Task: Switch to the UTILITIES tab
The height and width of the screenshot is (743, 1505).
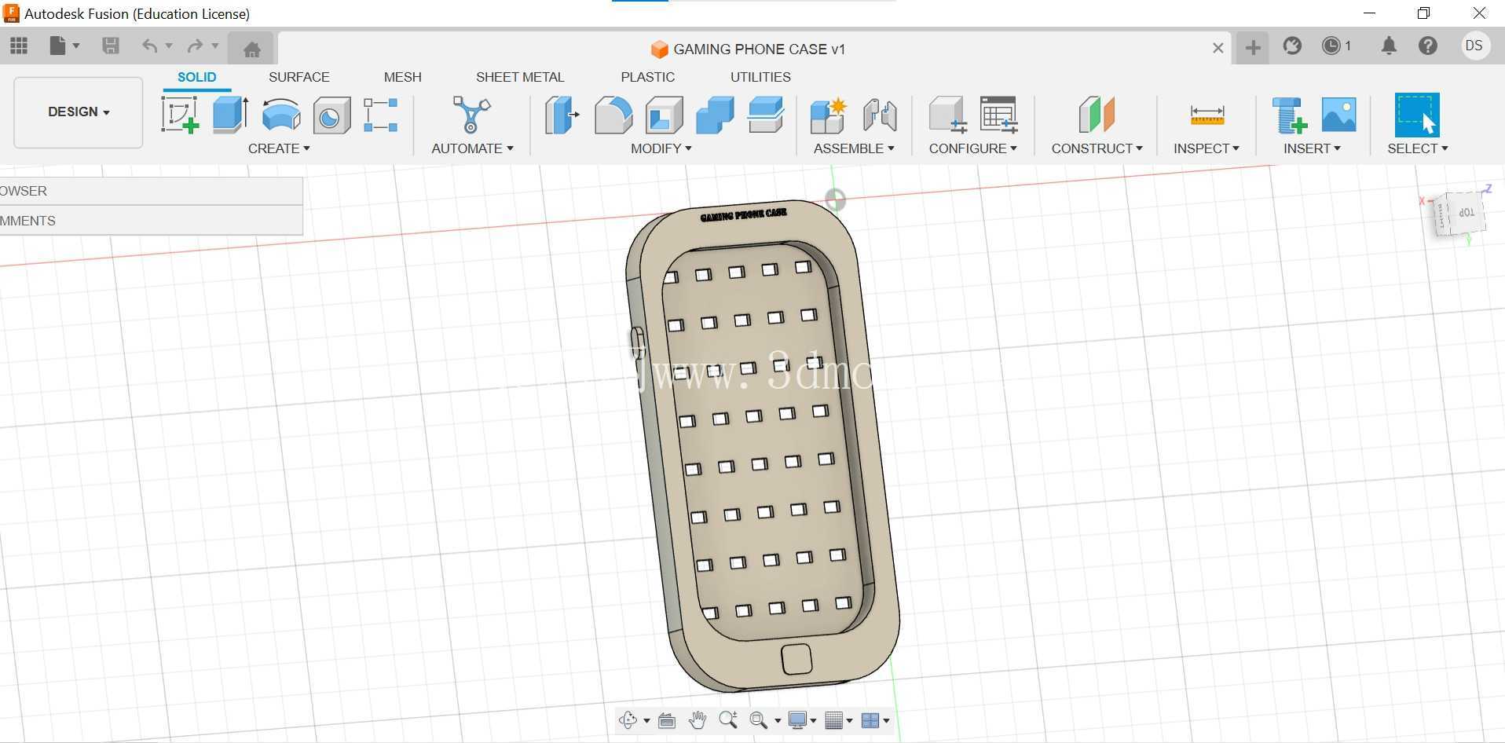Action: coord(760,77)
